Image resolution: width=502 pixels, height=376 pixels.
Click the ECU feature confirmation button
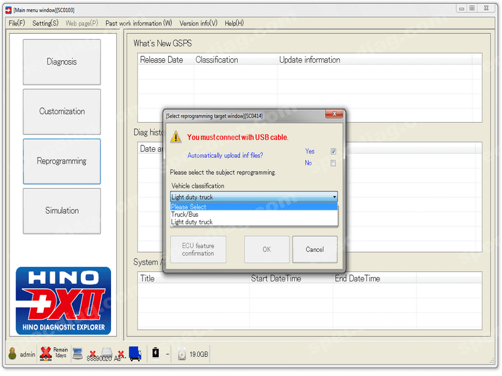198,249
